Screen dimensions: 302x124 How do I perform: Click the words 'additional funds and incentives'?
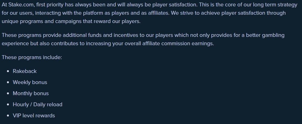(101, 36)
